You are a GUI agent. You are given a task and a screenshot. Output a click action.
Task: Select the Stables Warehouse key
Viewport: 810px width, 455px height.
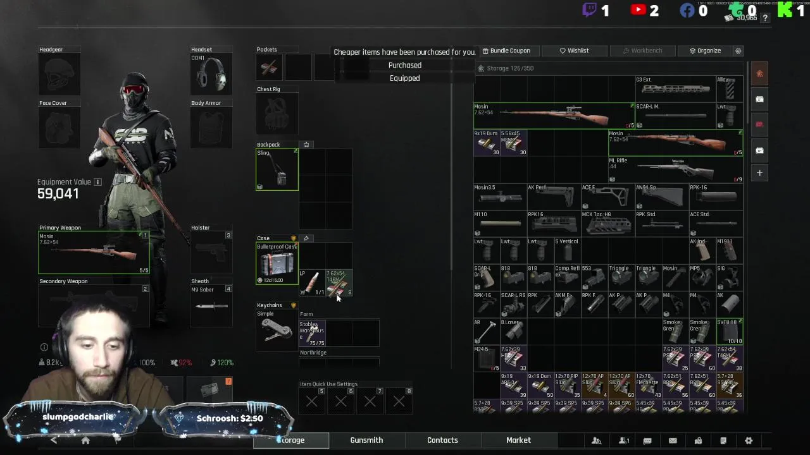[x=312, y=333]
